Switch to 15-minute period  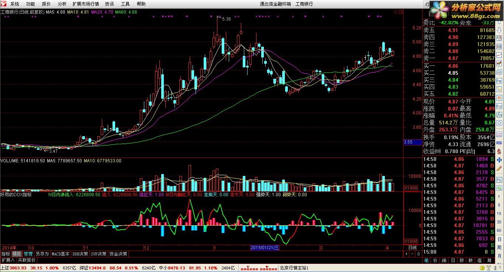(499, 213)
